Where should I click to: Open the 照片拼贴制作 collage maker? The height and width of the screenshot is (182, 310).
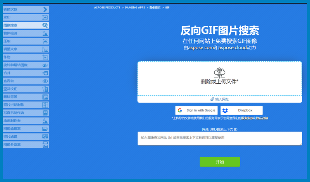pos(26,104)
